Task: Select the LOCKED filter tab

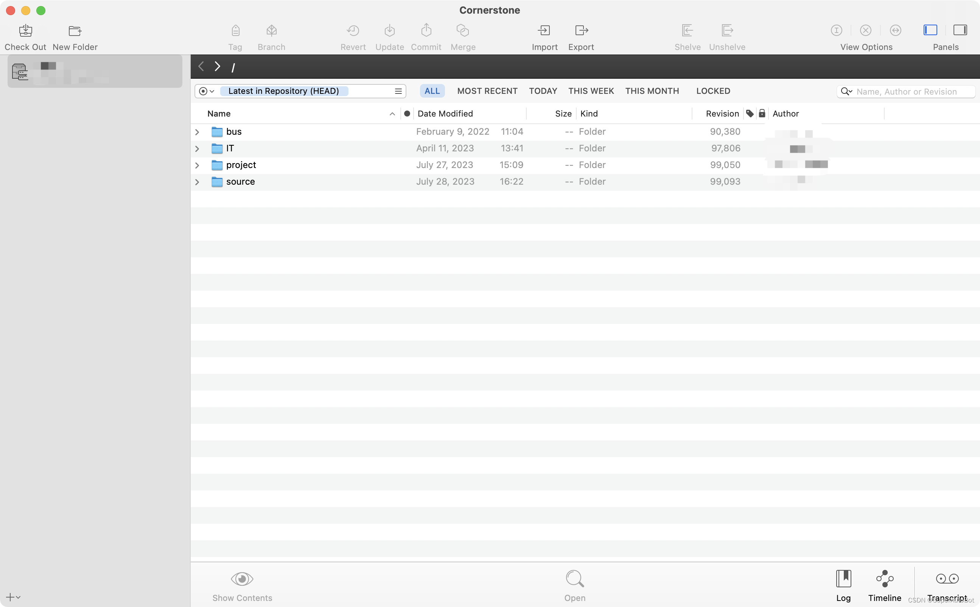Action: click(713, 91)
